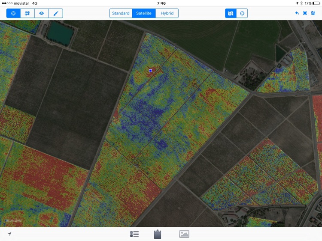This screenshot has width=322, height=241.
Task: Tap the undo arrow icon
Action: (x=297, y=13)
